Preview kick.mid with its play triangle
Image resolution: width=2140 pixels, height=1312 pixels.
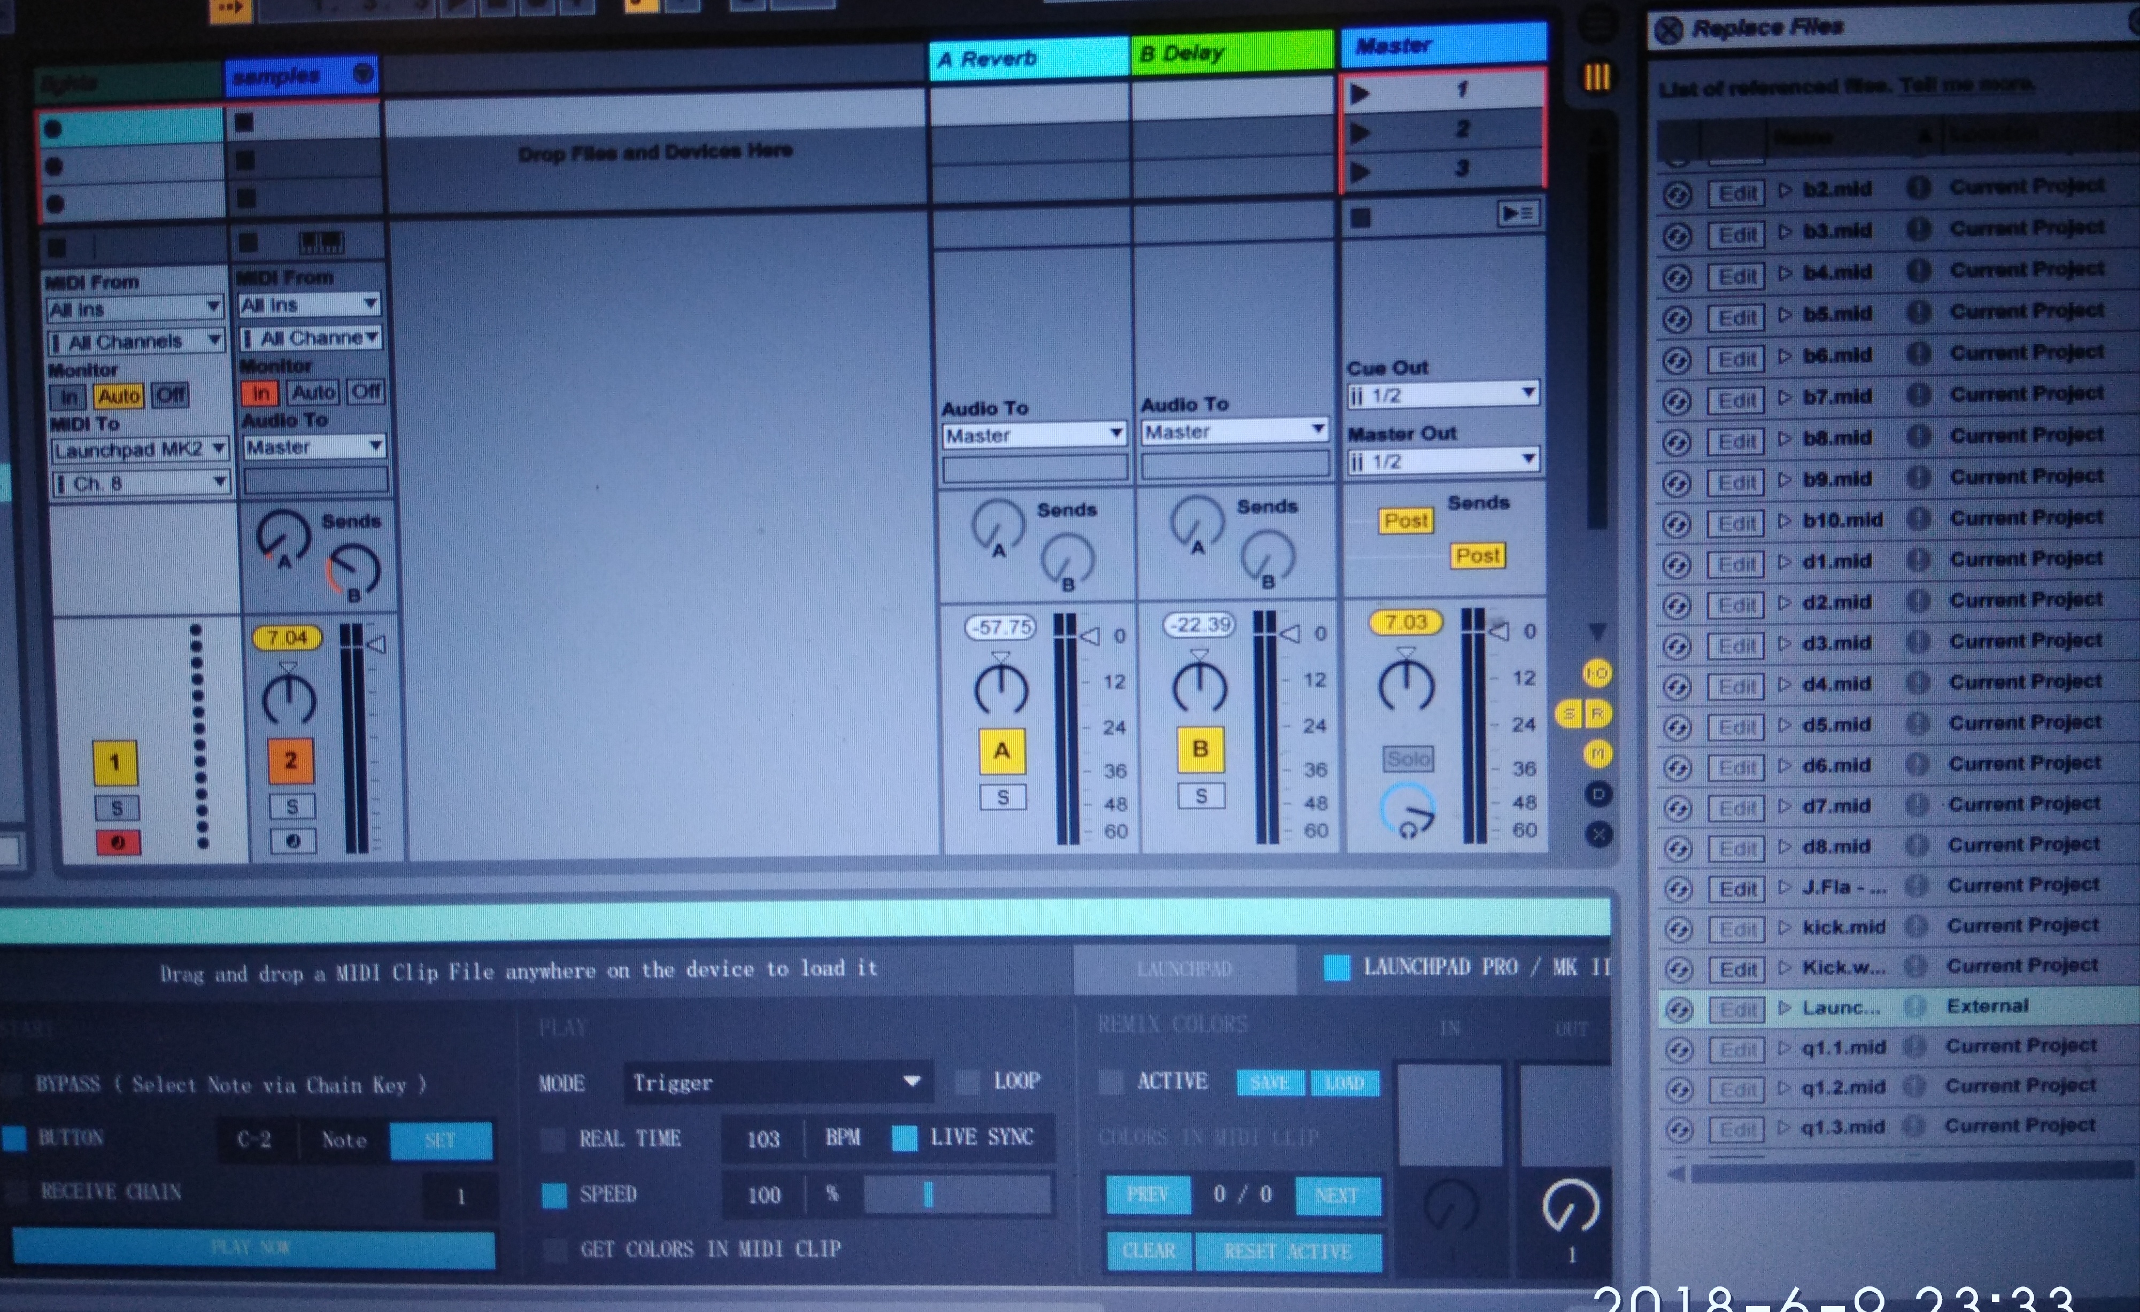(x=1784, y=927)
